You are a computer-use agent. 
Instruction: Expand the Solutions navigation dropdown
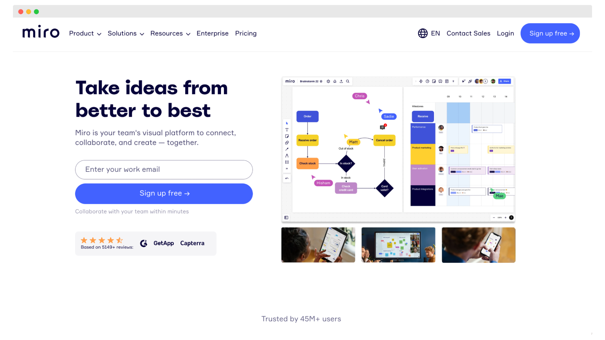tap(126, 33)
